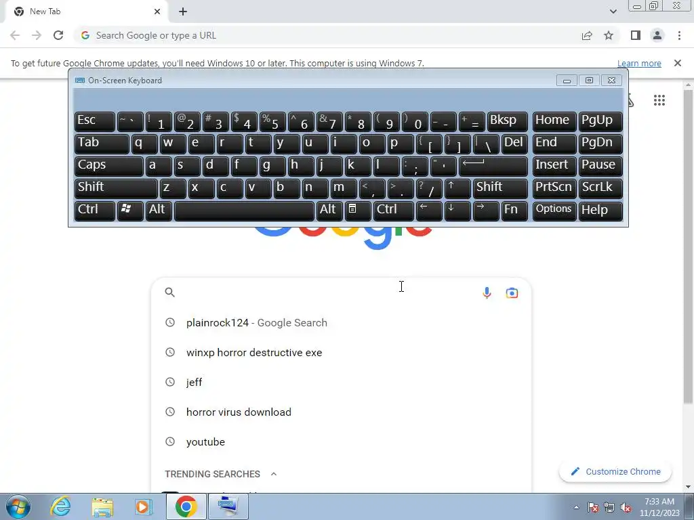Click the up arrow key on keyboard
The width and height of the screenshot is (694, 520).
tap(457, 188)
